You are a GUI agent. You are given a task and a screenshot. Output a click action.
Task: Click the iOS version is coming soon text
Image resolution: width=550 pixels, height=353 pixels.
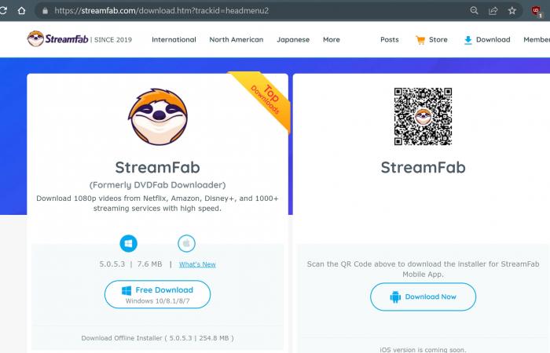423,350
